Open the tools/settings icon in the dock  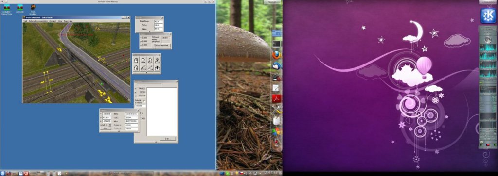pos(277,110)
